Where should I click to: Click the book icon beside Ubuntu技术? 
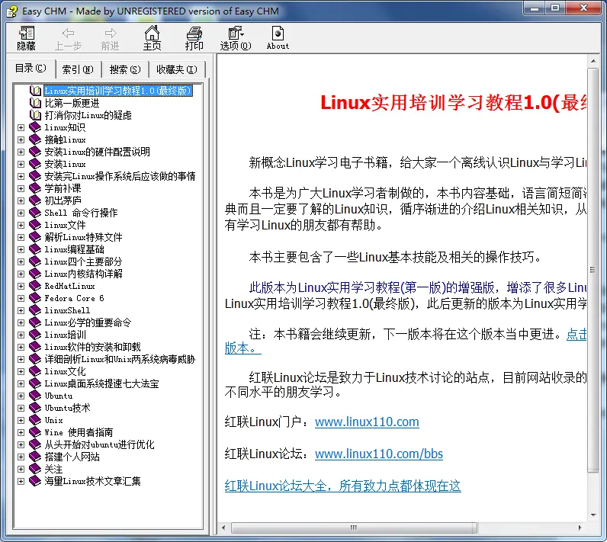click(35, 408)
